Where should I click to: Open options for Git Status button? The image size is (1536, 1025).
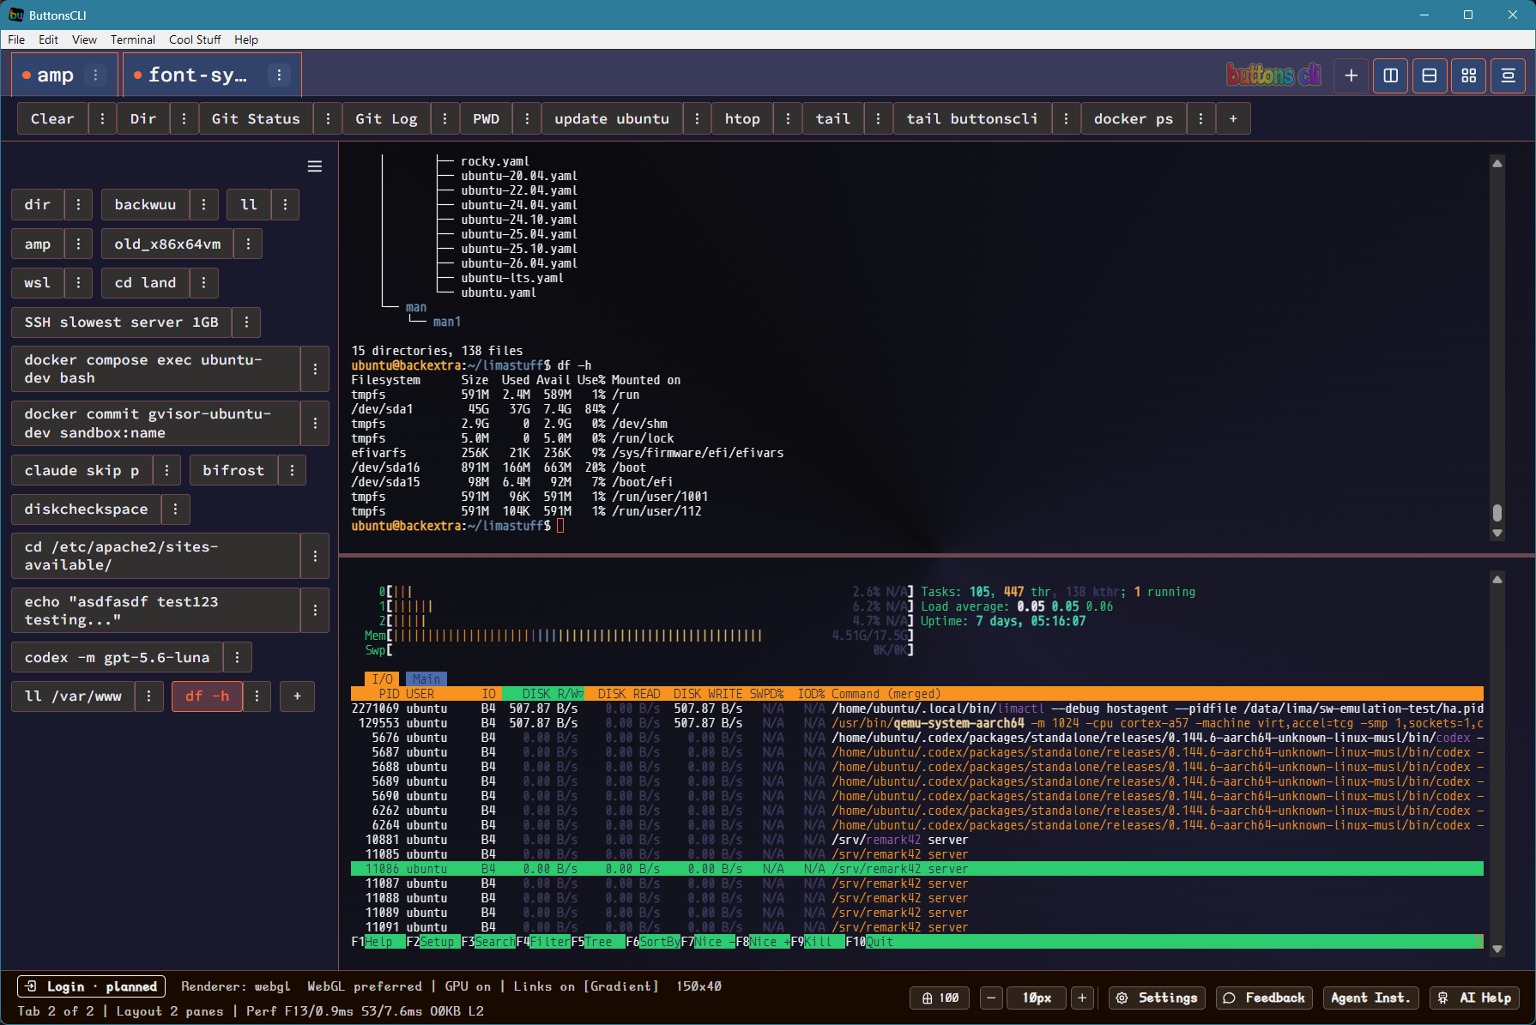328,119
